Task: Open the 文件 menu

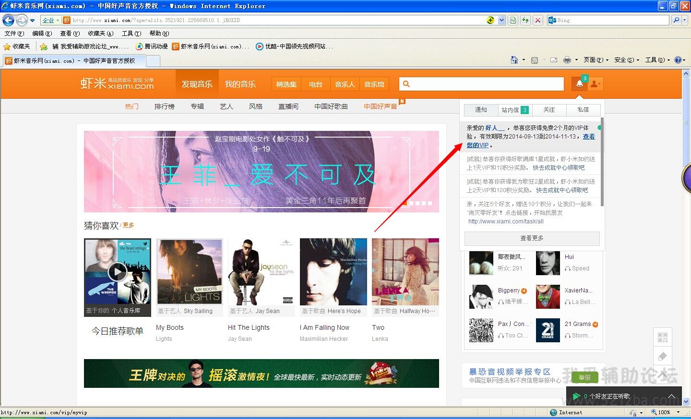Action: [x=14, y=34]
